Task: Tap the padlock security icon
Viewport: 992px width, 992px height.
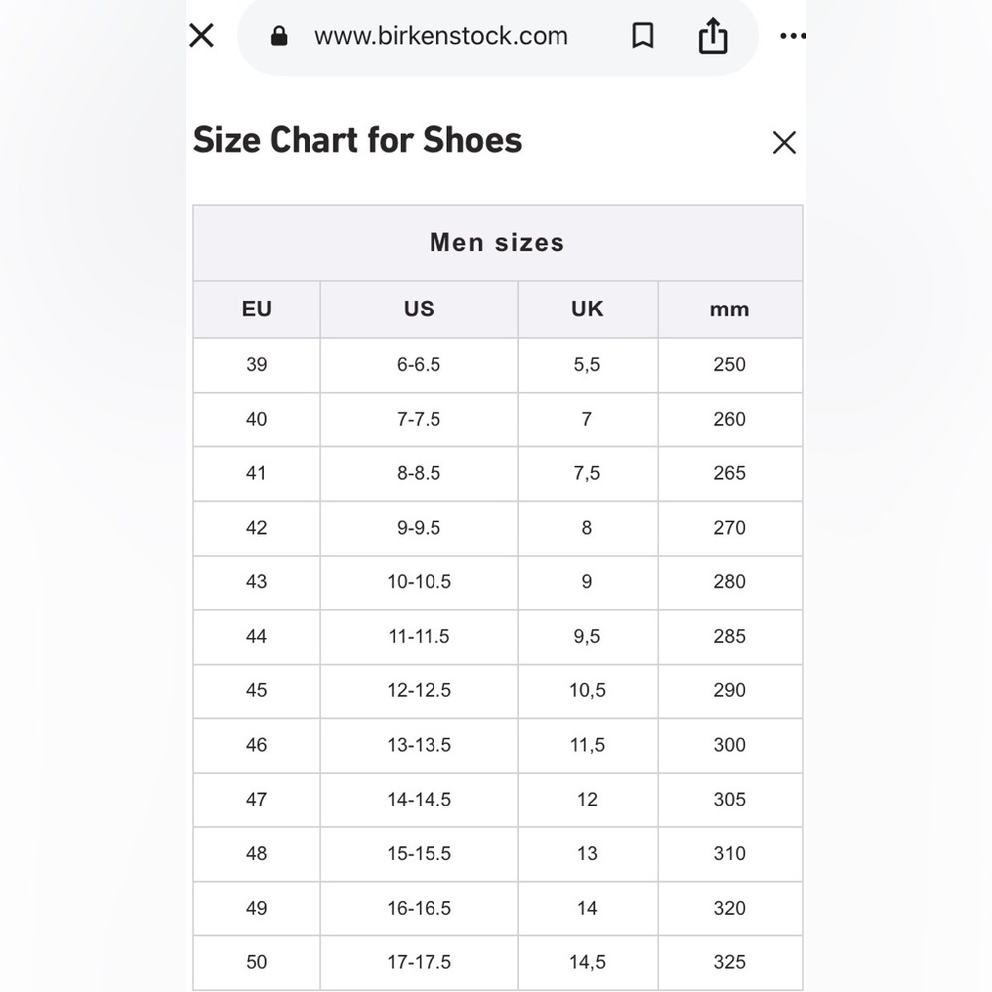Action: [279, 36]
